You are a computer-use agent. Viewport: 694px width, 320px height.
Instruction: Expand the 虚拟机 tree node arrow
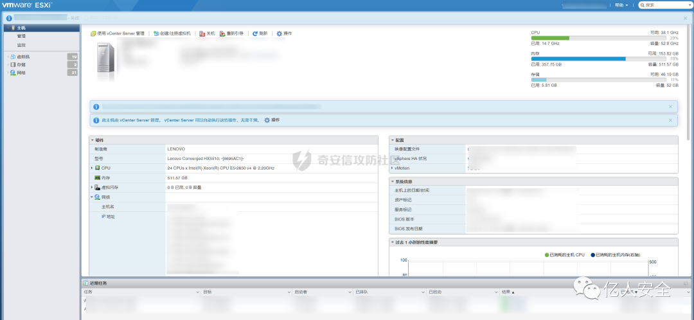pyautogui.click(x=8, y=57)
